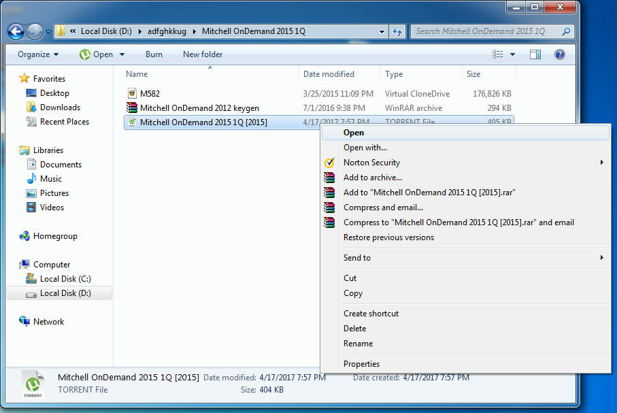The image size is (617, 413).
Task: Open Local Disk (C:) in sidebar
Action: pyautogui.click(x=65, y=279)
